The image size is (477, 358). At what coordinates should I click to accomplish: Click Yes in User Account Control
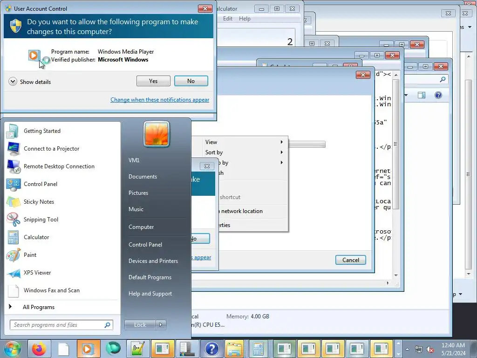pyautogui.click(x=153, y=81)
